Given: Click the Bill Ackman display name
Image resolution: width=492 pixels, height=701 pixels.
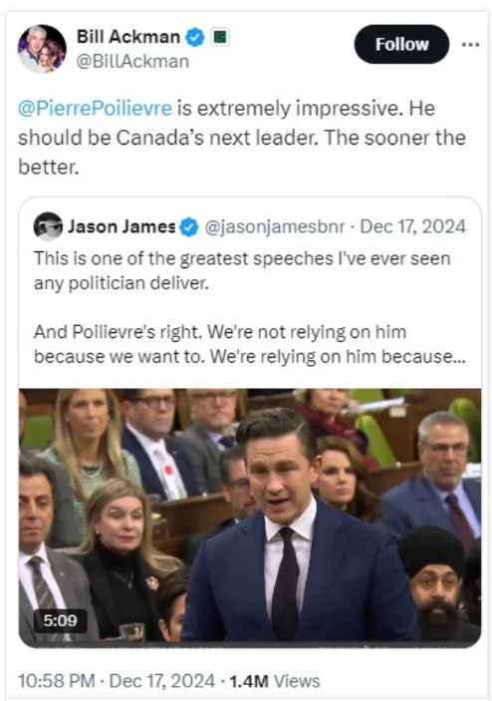Looking at the screenshot, I should point(128,37).
